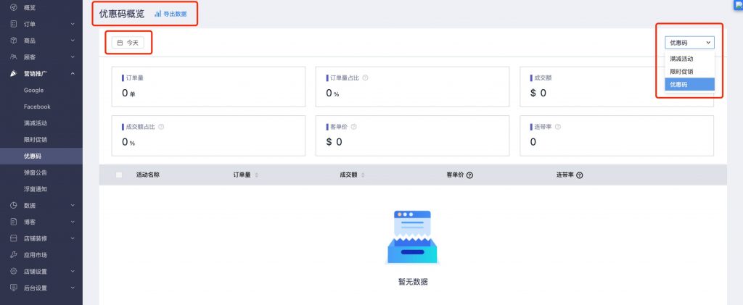Click the help icon beside 连带率 column header
Viewport: 743px width, 305px height.
tap(580, 175)
